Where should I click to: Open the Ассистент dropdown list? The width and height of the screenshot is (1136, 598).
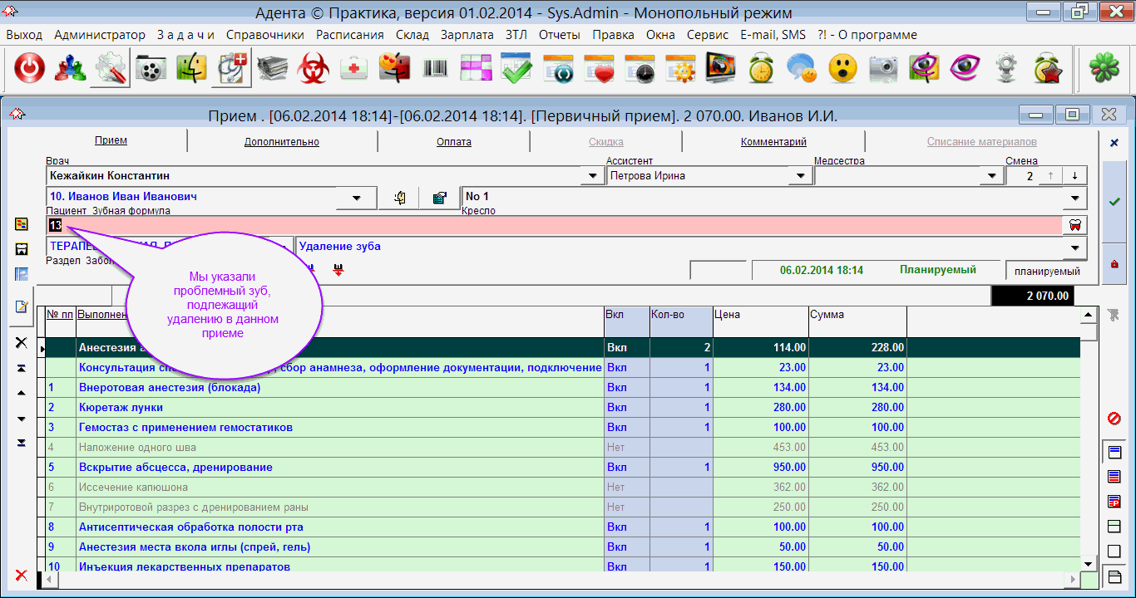click(800, 176)
